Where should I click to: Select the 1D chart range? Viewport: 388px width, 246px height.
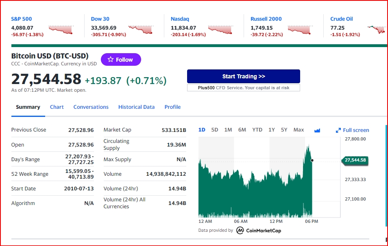click(202, 130)
